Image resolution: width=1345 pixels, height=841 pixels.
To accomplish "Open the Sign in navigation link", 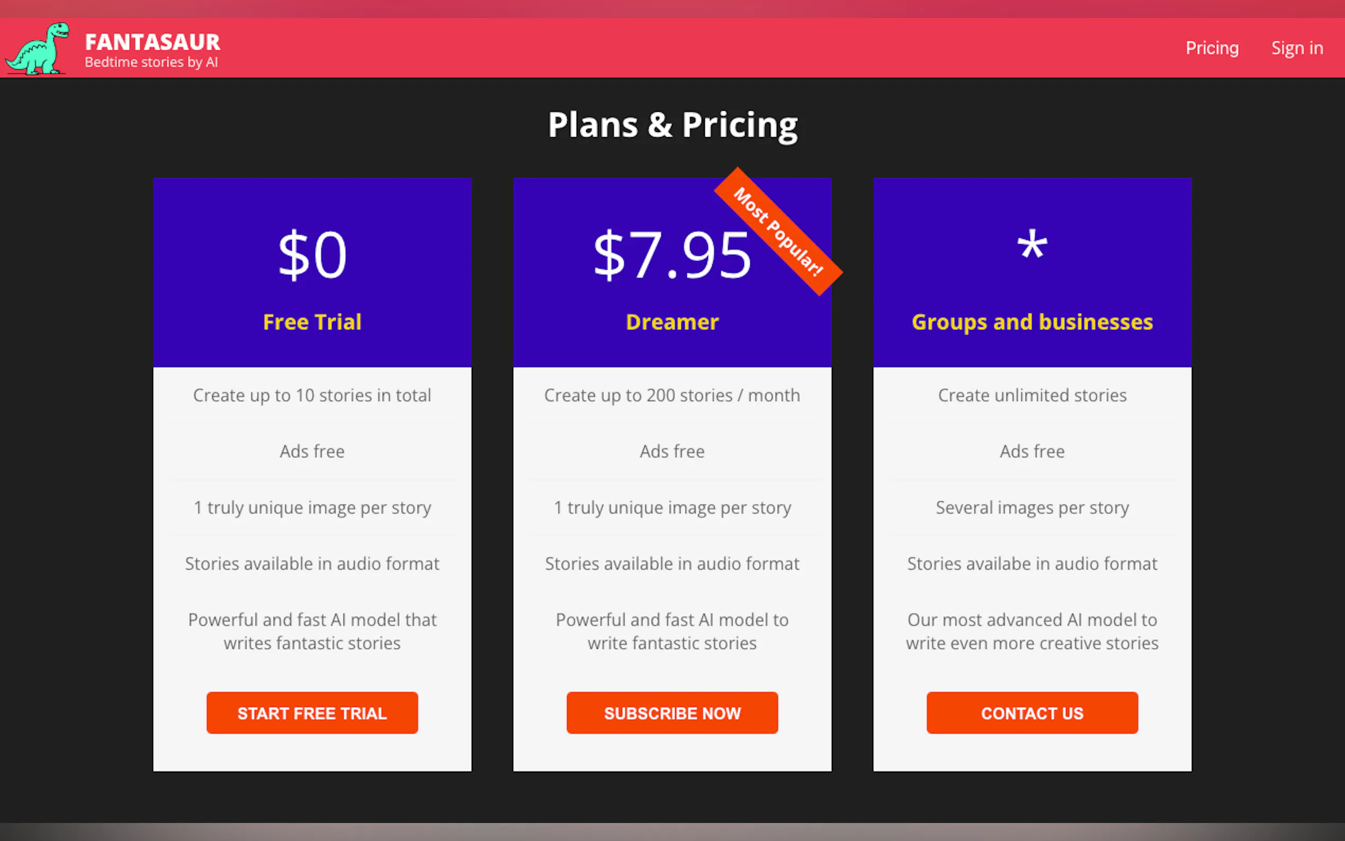I will [x=1297, y=48].
